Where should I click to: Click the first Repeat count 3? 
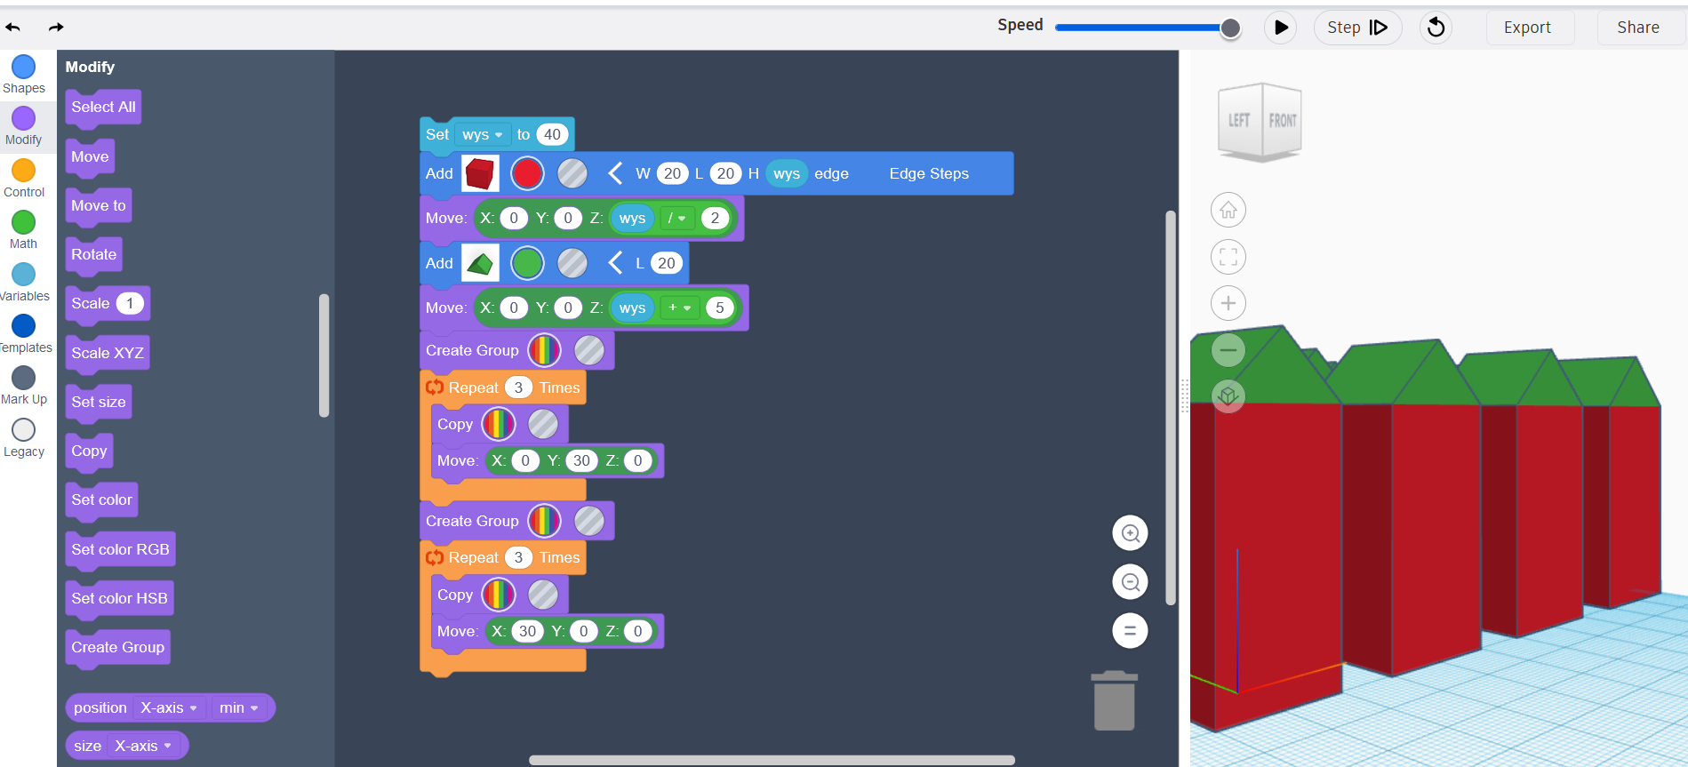point(518,388)
